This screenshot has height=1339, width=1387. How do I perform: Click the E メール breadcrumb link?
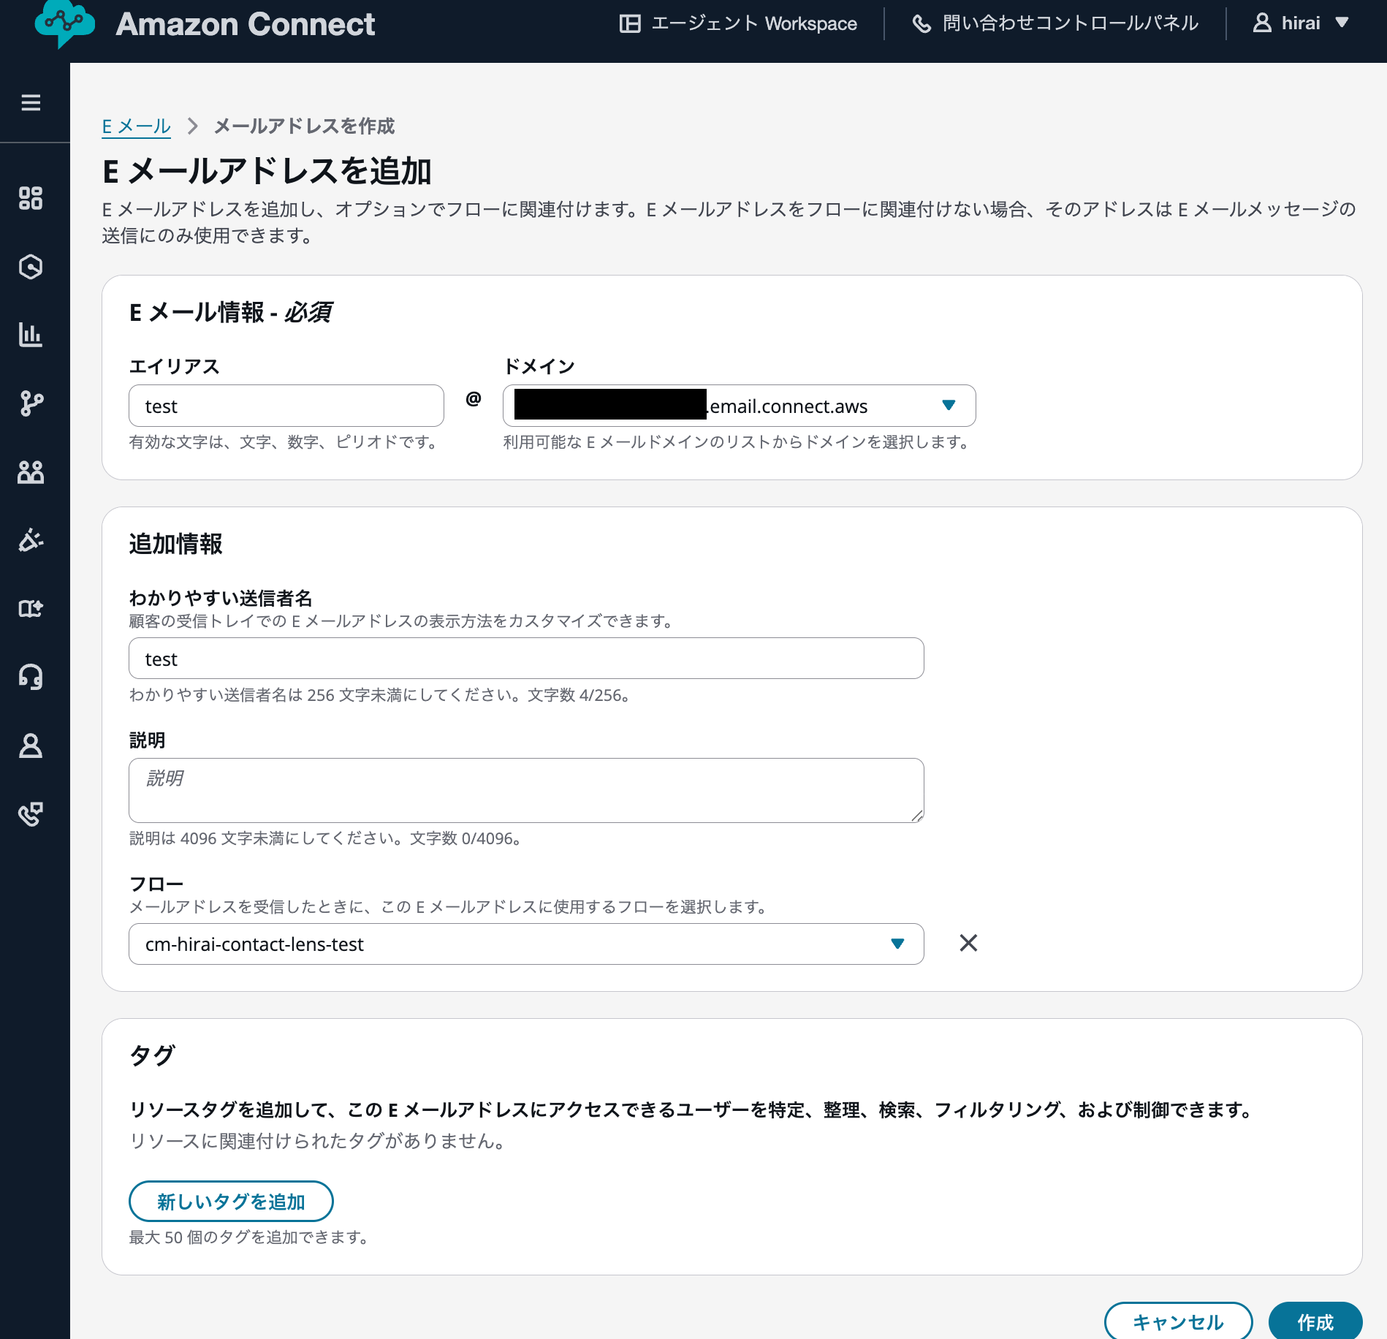(x=136, y=126)
